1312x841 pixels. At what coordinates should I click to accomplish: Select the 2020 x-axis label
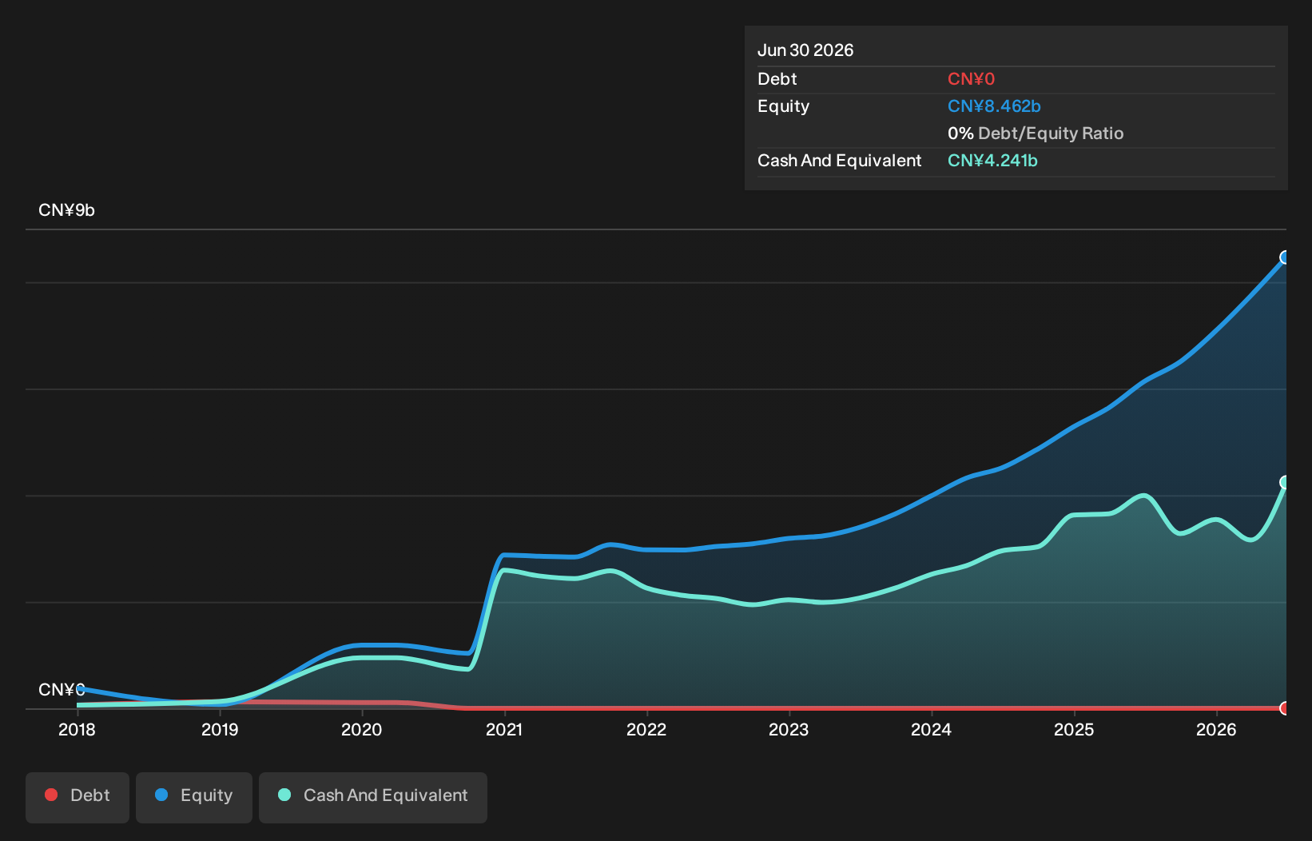(362, 729)
